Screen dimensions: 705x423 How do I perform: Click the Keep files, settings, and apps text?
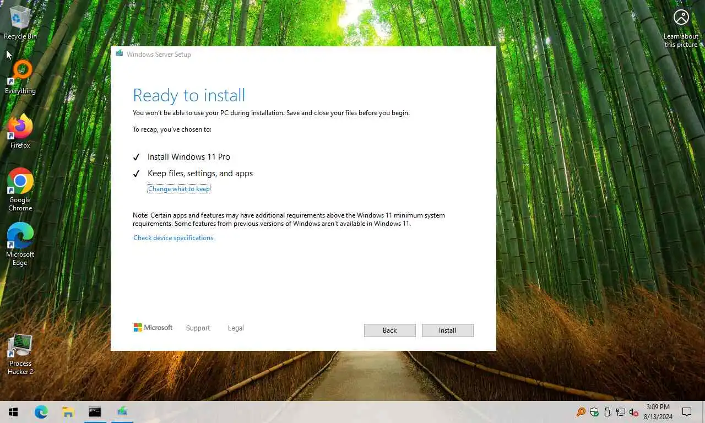(200, 173)
